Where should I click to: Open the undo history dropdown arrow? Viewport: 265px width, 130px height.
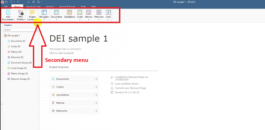pyautogui.click(x=14, y=2)
